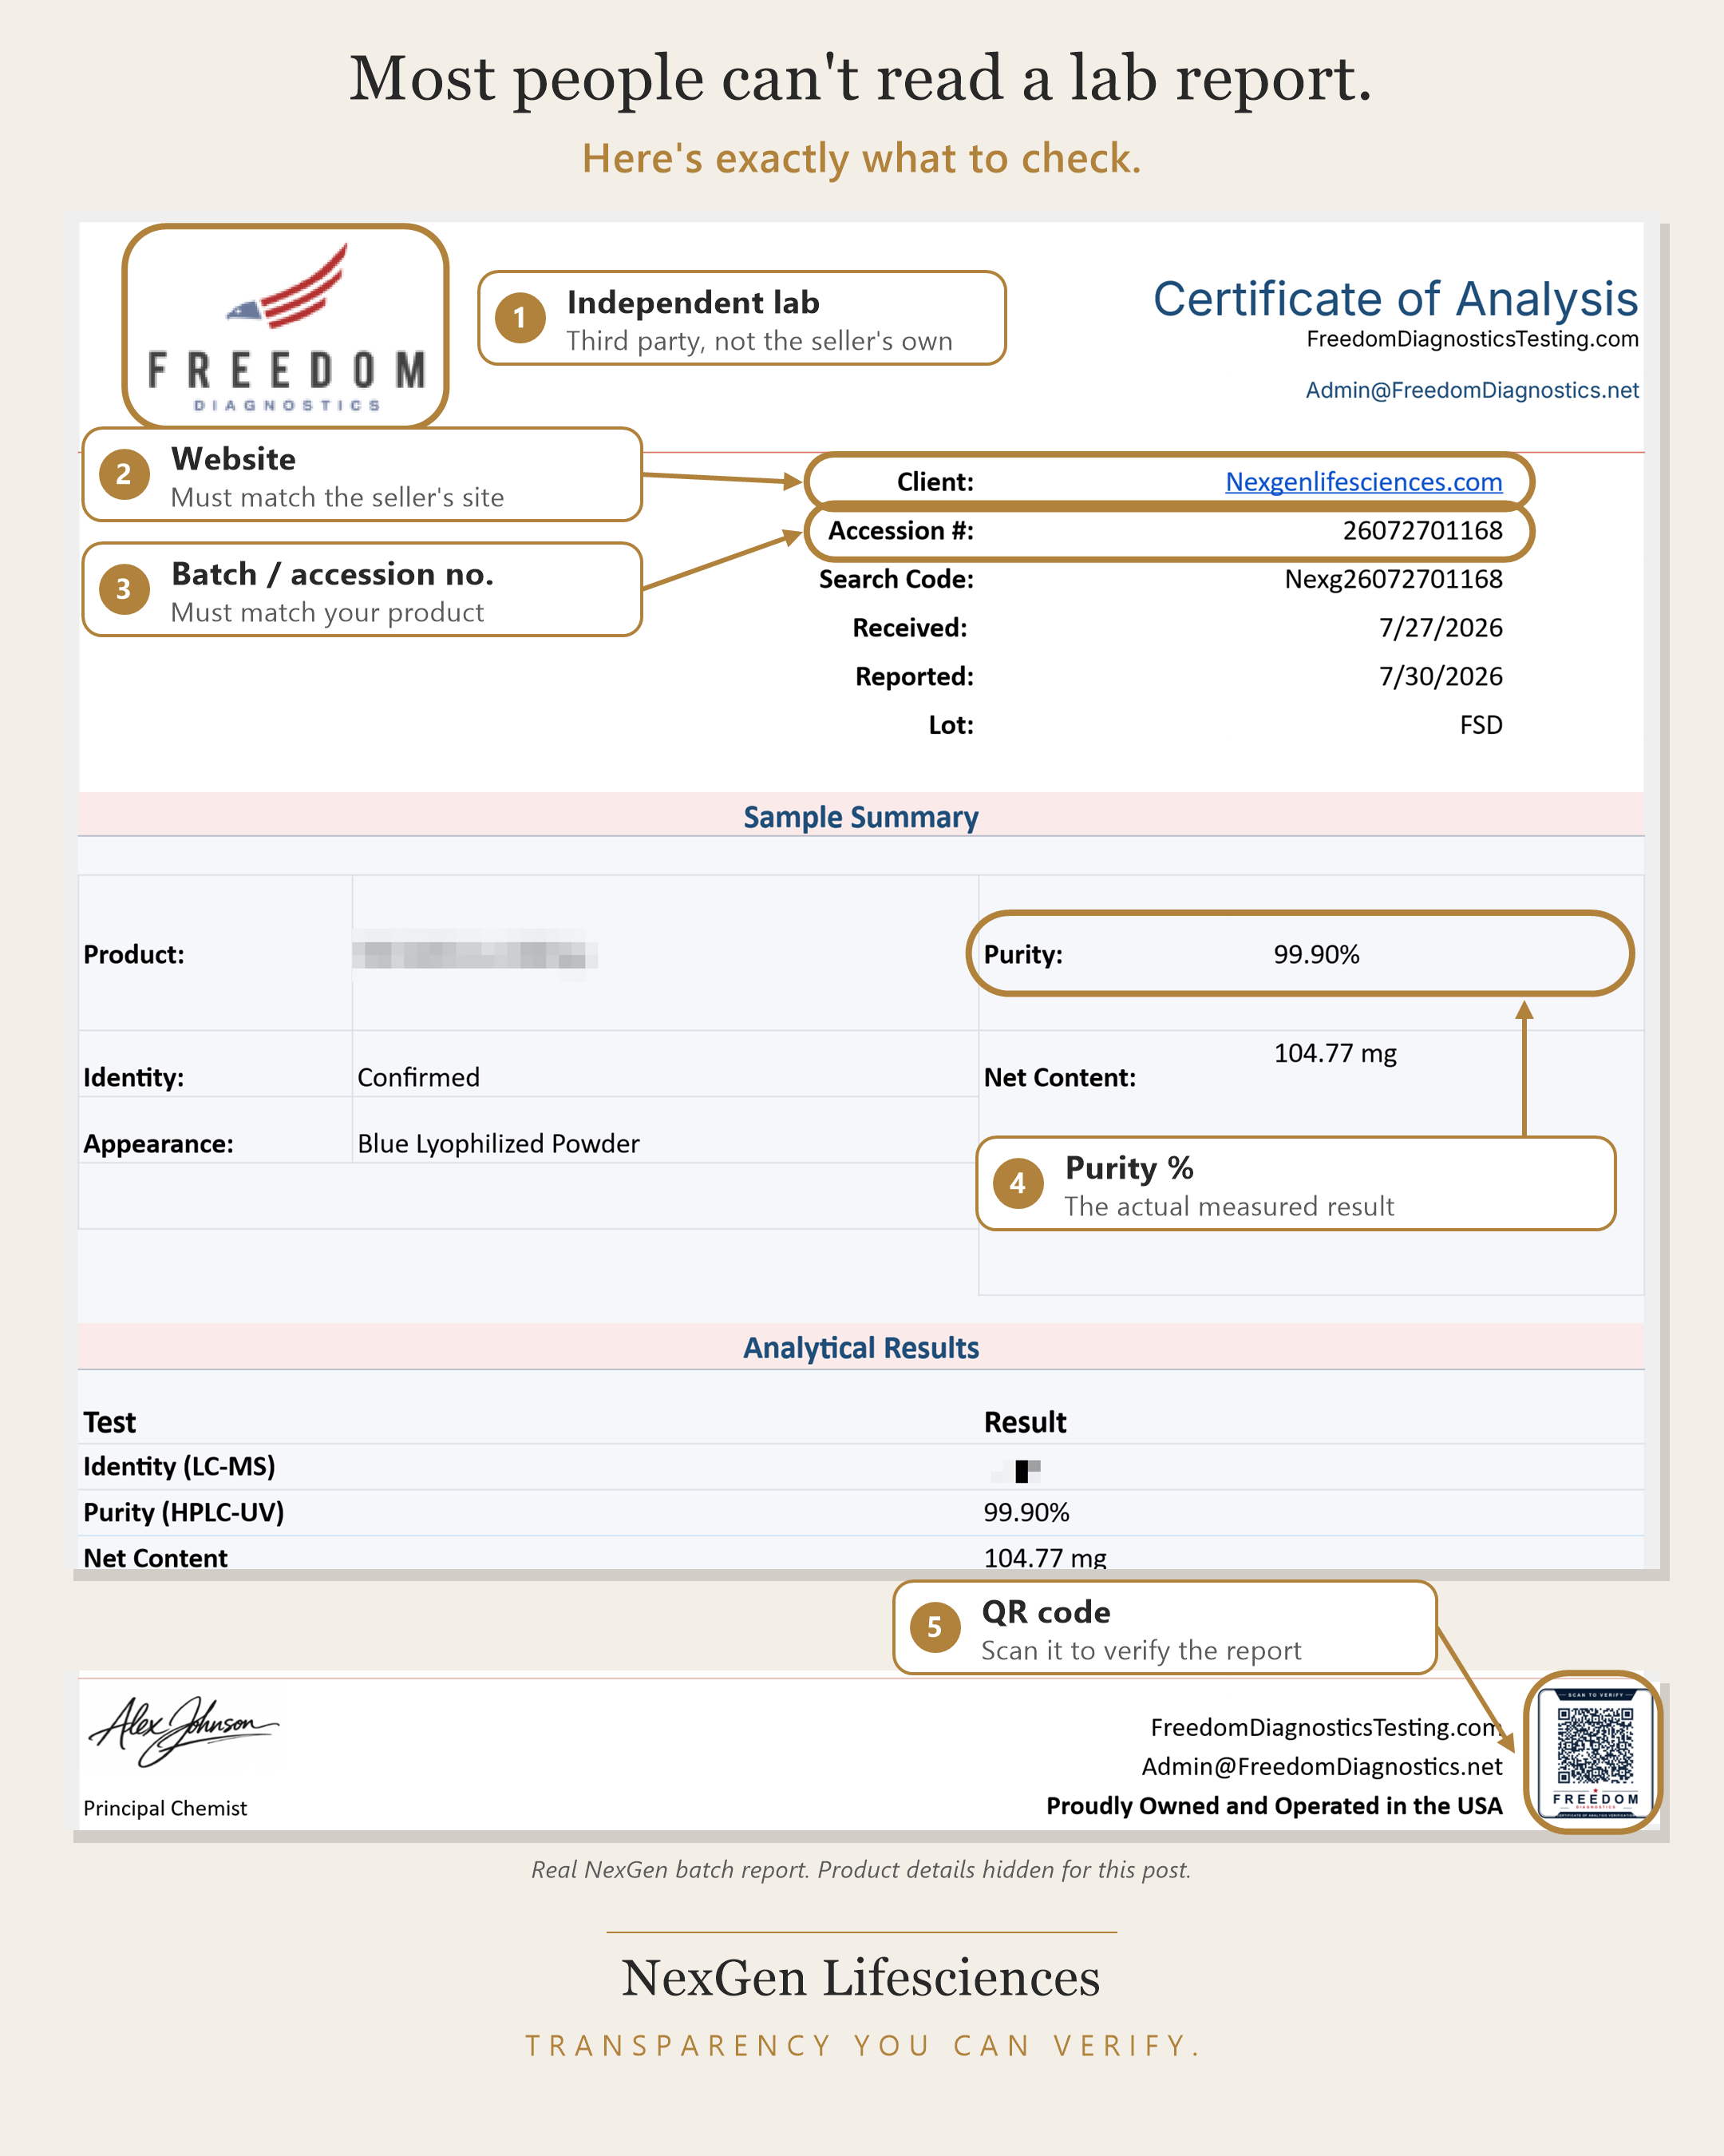Click the headline about reading a lab report

(x=860, y=78)
